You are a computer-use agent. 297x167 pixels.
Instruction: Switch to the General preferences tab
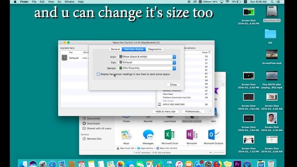(115, 49)
